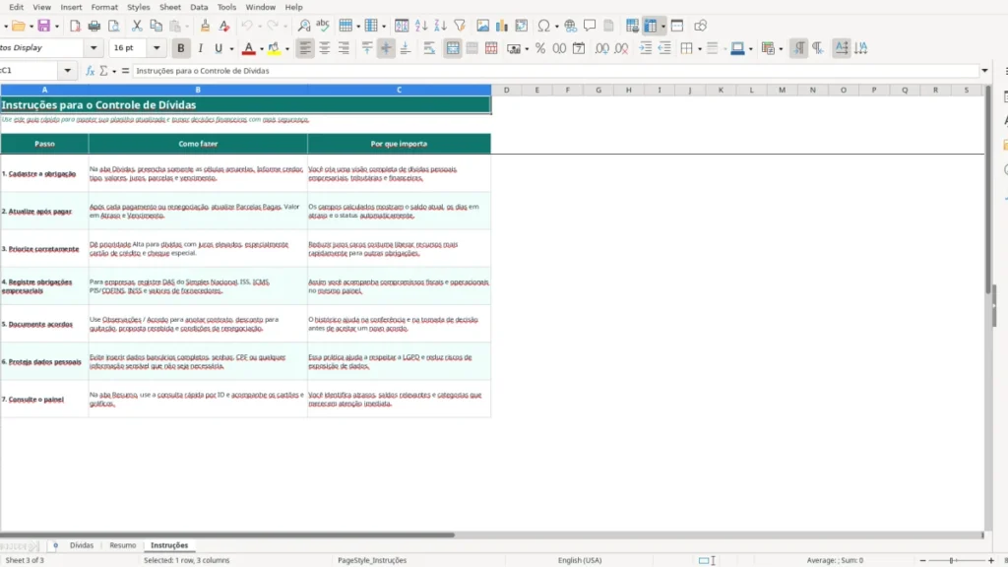Open the Styles menu
Image resolution: width=1008 pixels, height=567 pixels.
(138, 7)
